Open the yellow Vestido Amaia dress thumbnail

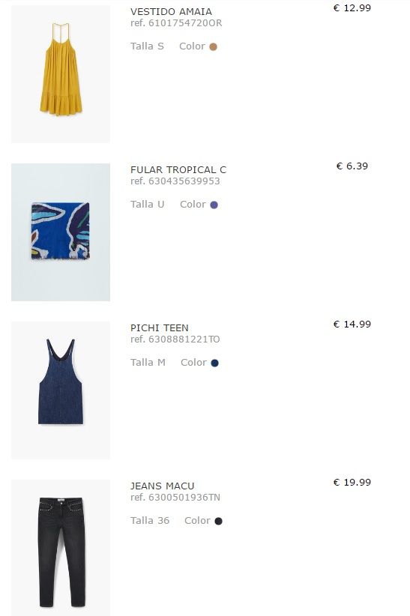pos(61,74)
